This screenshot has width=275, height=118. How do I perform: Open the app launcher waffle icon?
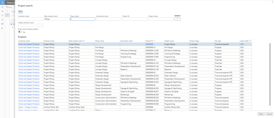2,2
